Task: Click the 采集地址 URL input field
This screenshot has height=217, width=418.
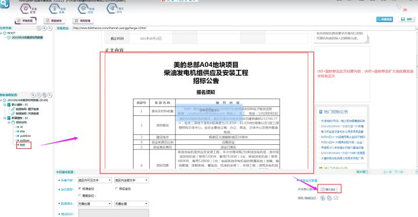Action: coord(244,28)
